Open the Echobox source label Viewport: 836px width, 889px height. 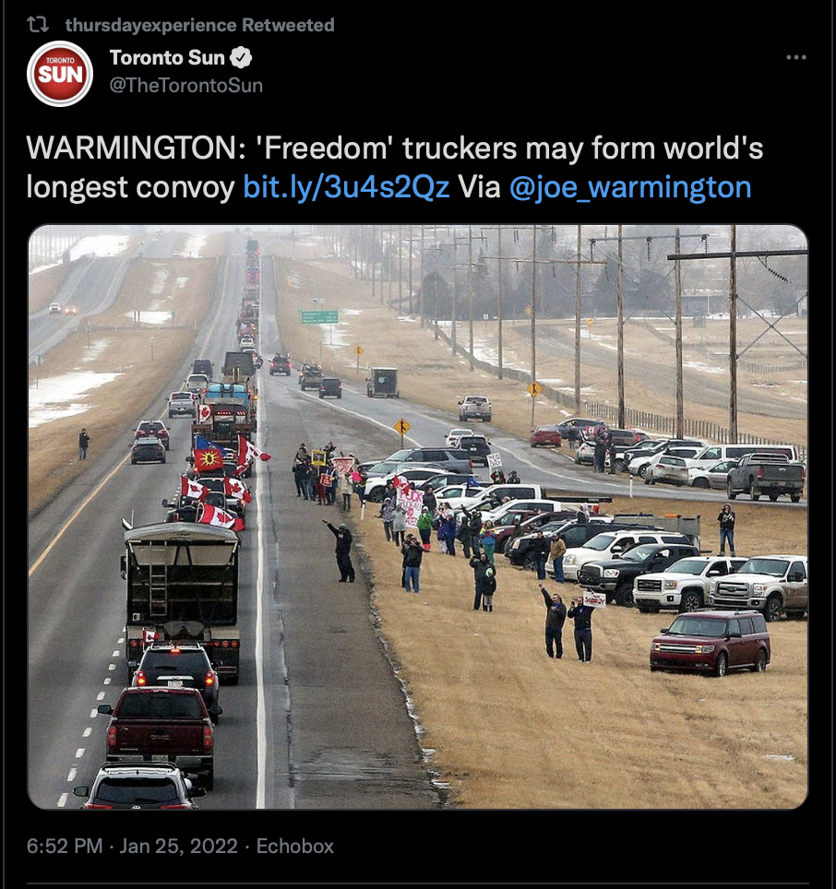point(295,846)
